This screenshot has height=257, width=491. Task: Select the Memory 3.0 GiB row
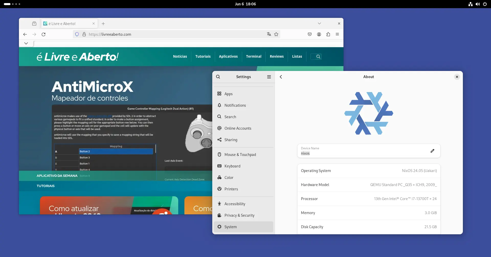click(x=369, y=213)
